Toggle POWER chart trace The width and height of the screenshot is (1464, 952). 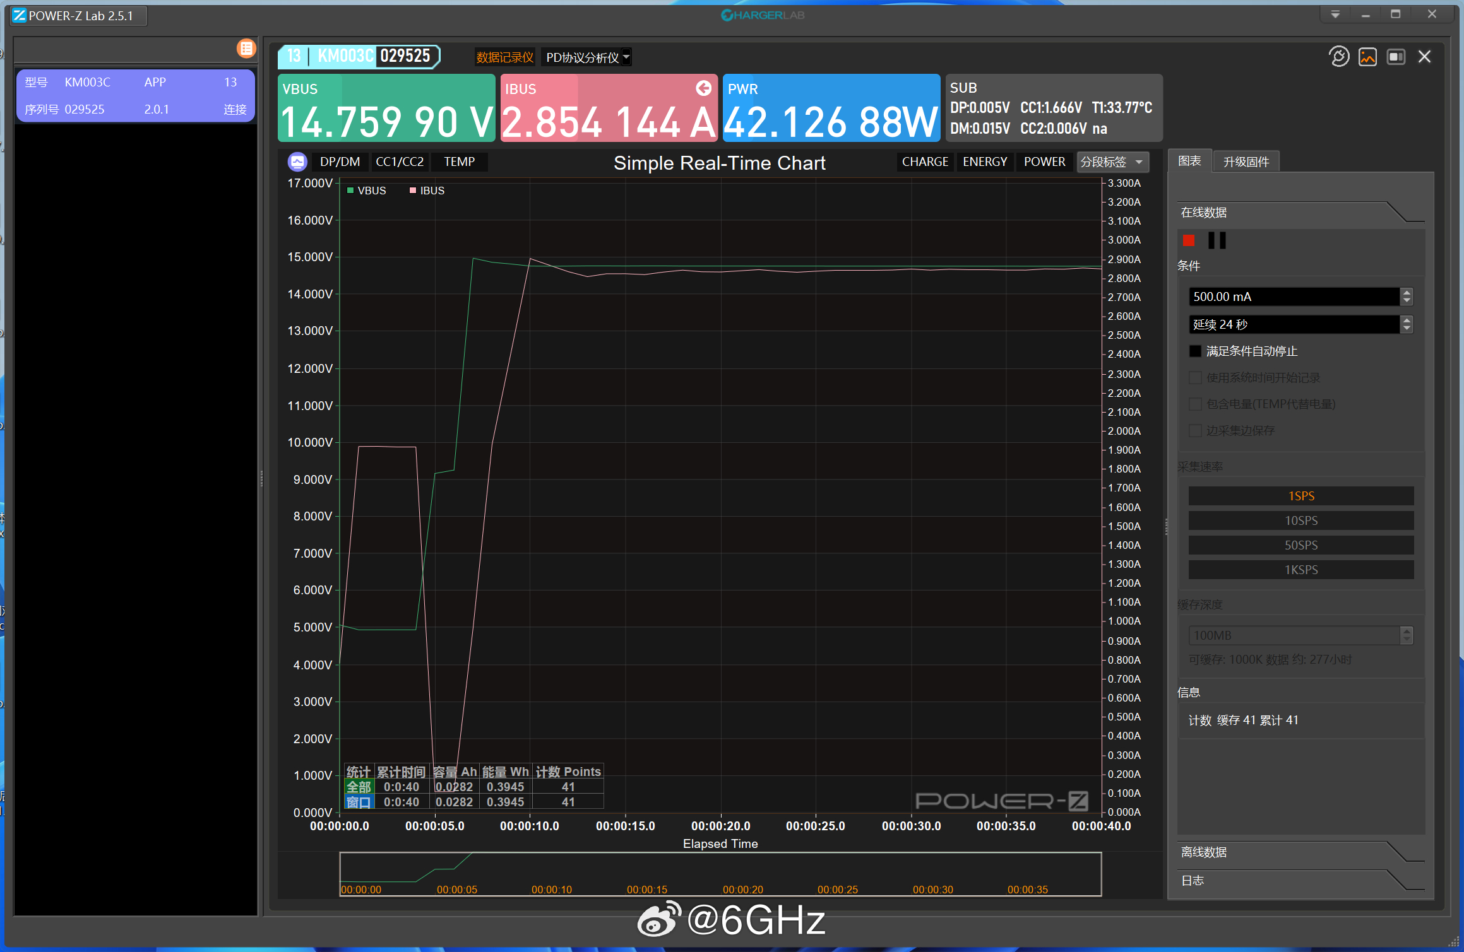[x=1044, y=162]
